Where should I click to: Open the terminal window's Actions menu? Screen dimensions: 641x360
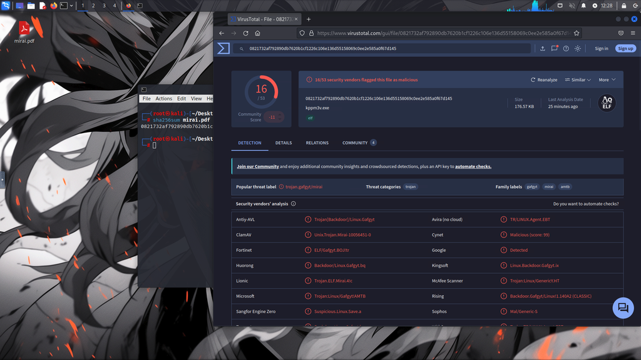[x=163, y=99]
